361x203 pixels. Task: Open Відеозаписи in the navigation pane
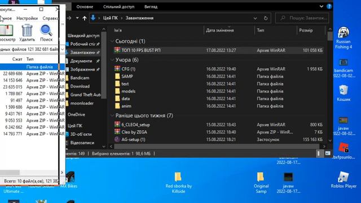(x=82, y=143)
